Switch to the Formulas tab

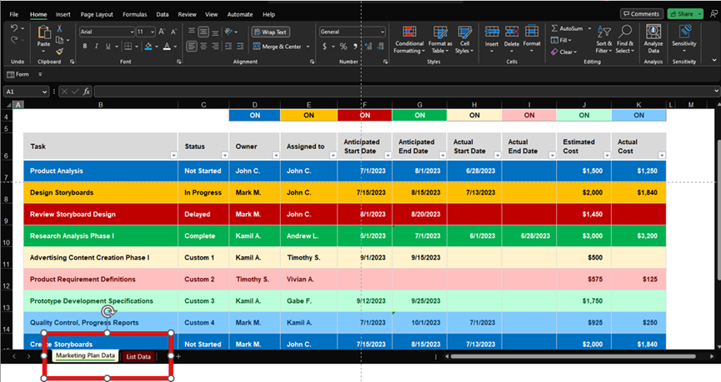pos(135,14)
